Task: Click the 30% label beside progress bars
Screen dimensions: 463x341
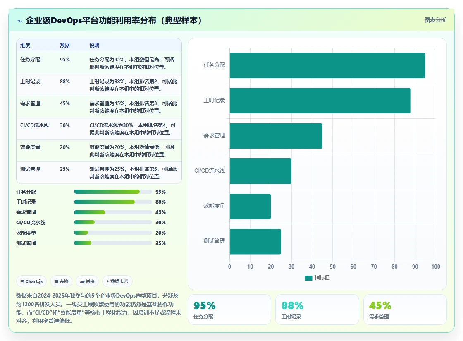Action: click(161, 223)
